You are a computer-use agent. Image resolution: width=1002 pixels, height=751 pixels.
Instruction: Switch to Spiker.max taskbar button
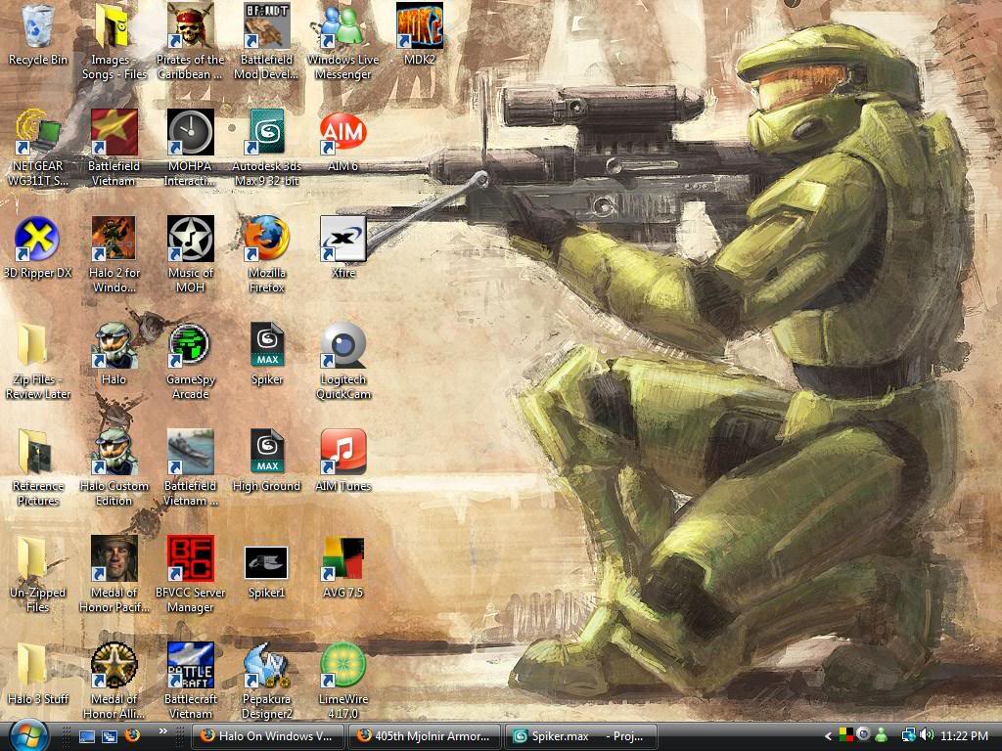[582, 735]
